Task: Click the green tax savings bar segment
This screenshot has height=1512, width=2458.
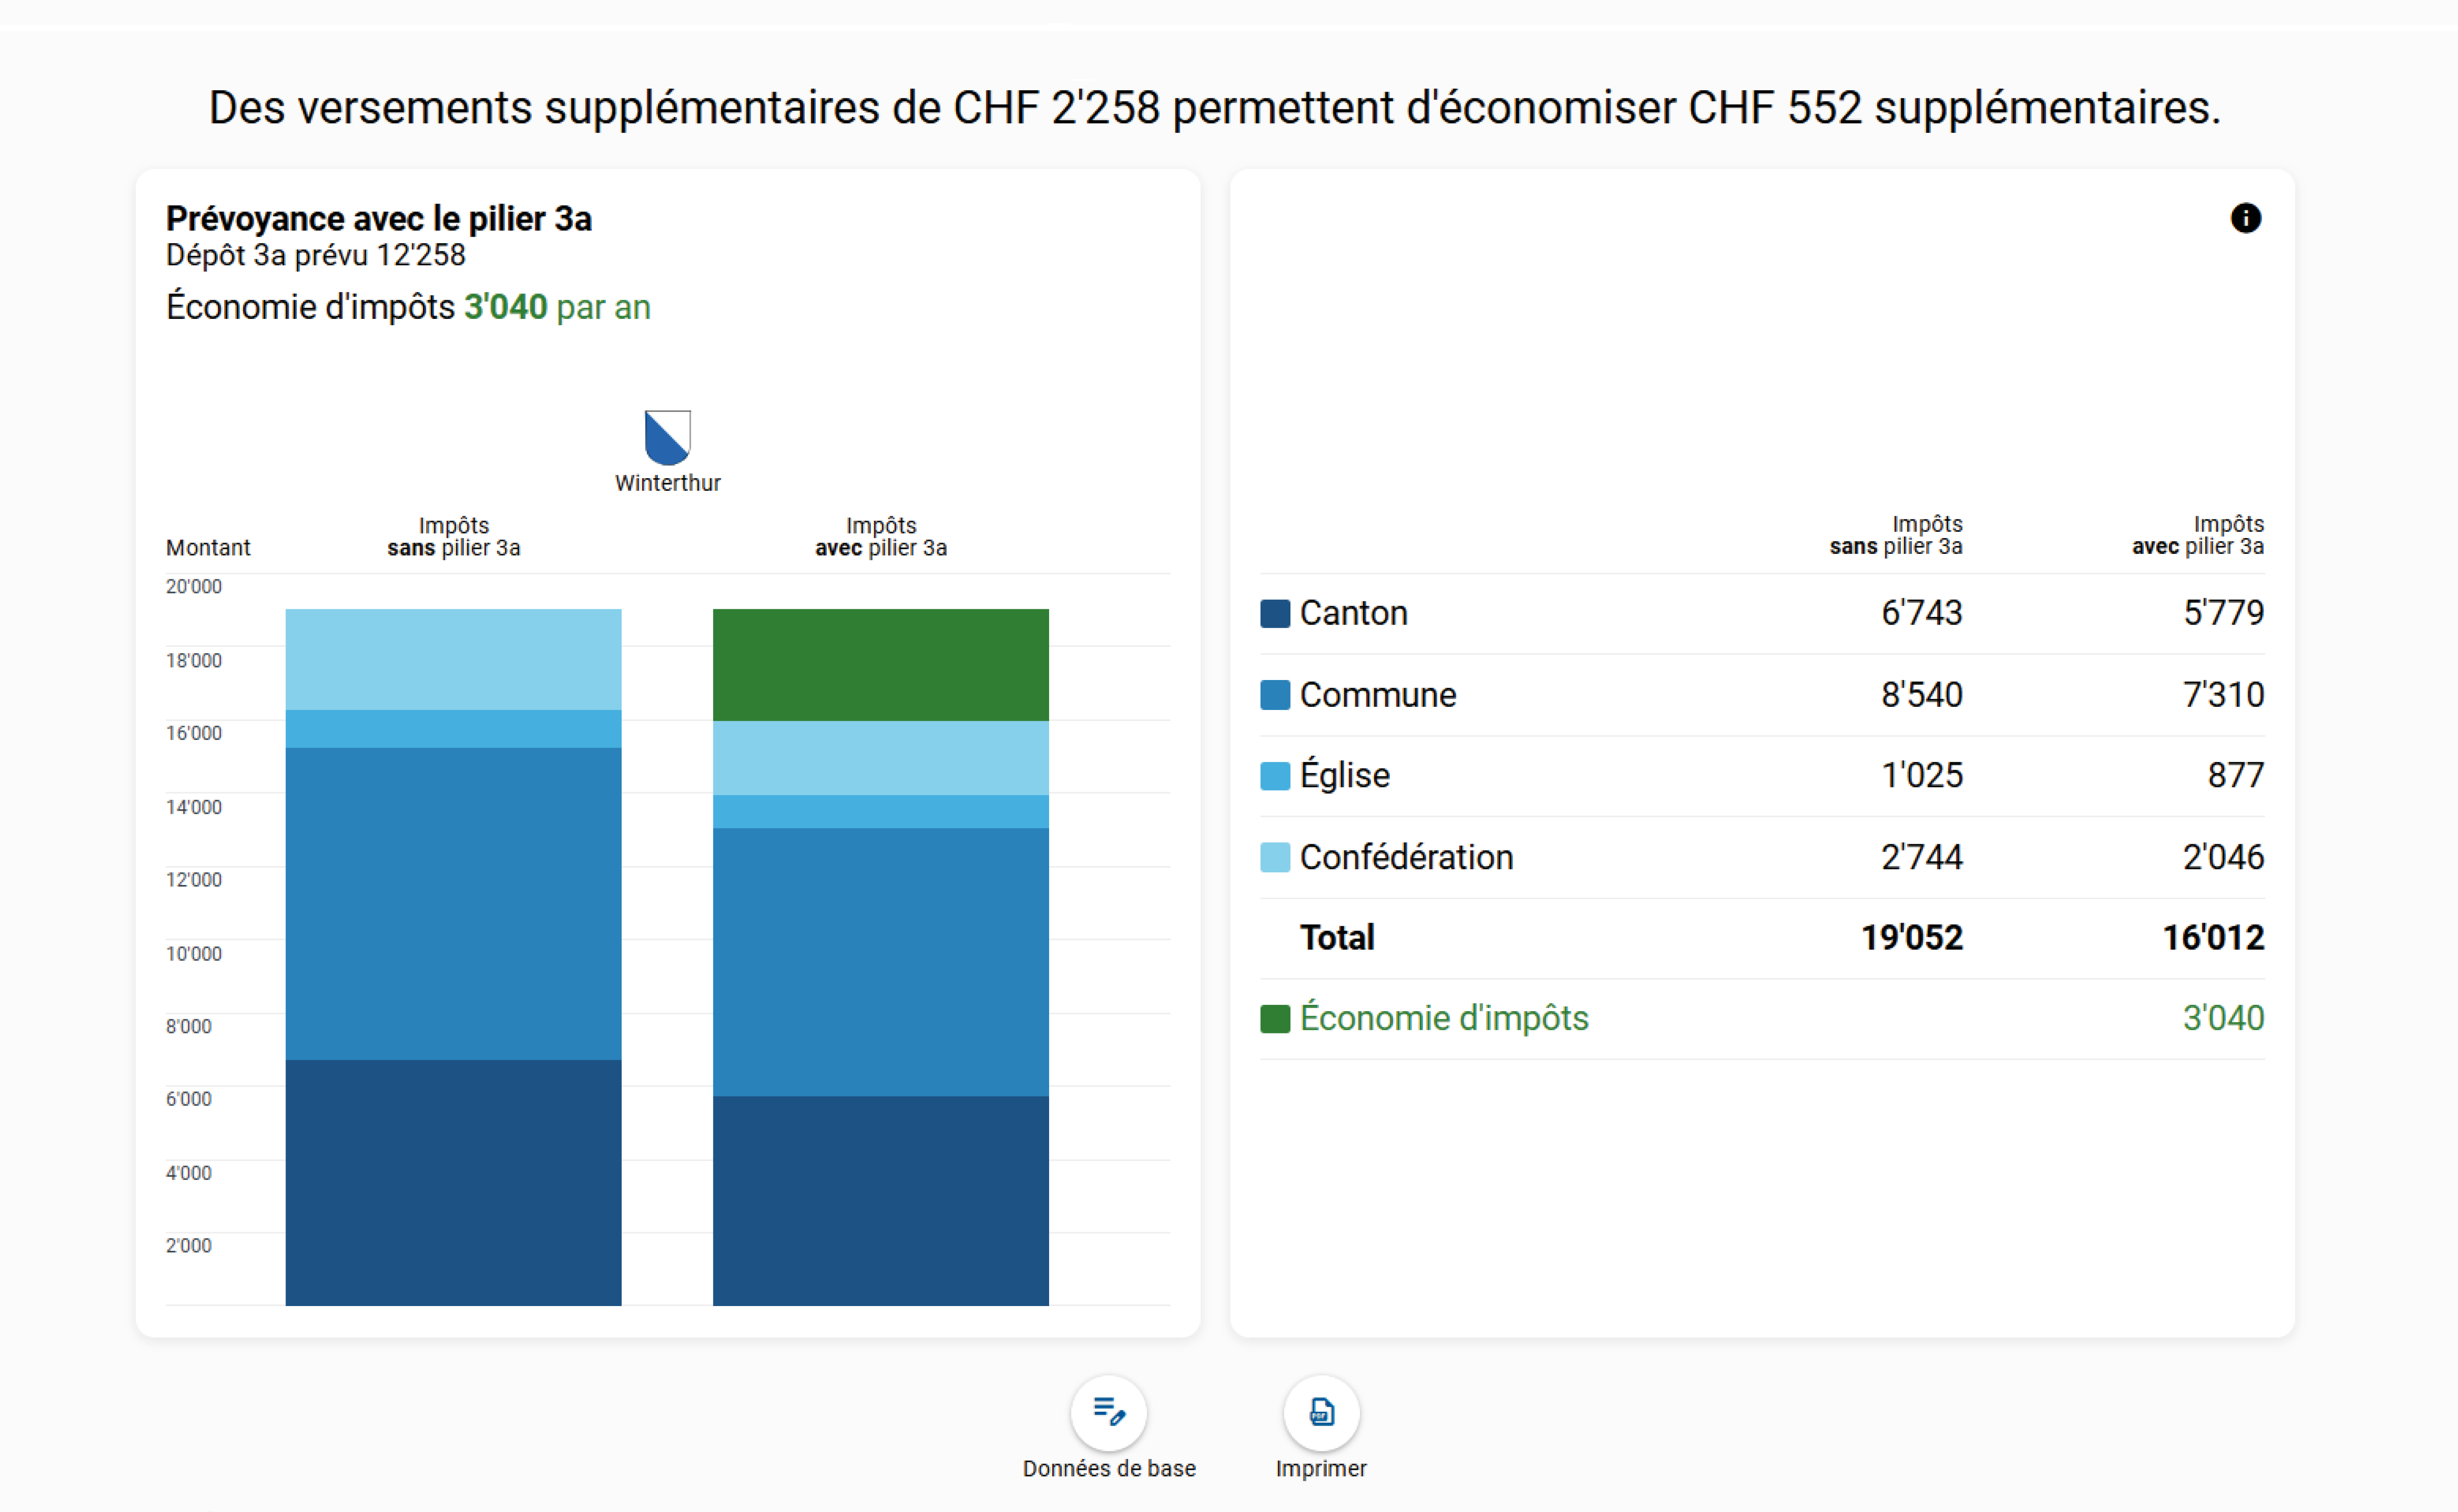Action: [x=880, y=664]
